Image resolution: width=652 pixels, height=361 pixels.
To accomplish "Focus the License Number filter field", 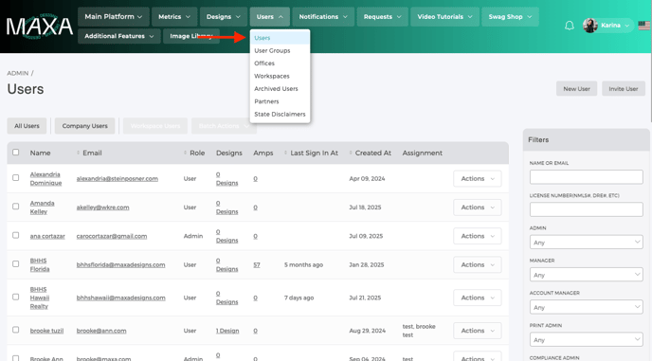I will tap(586, 209).
